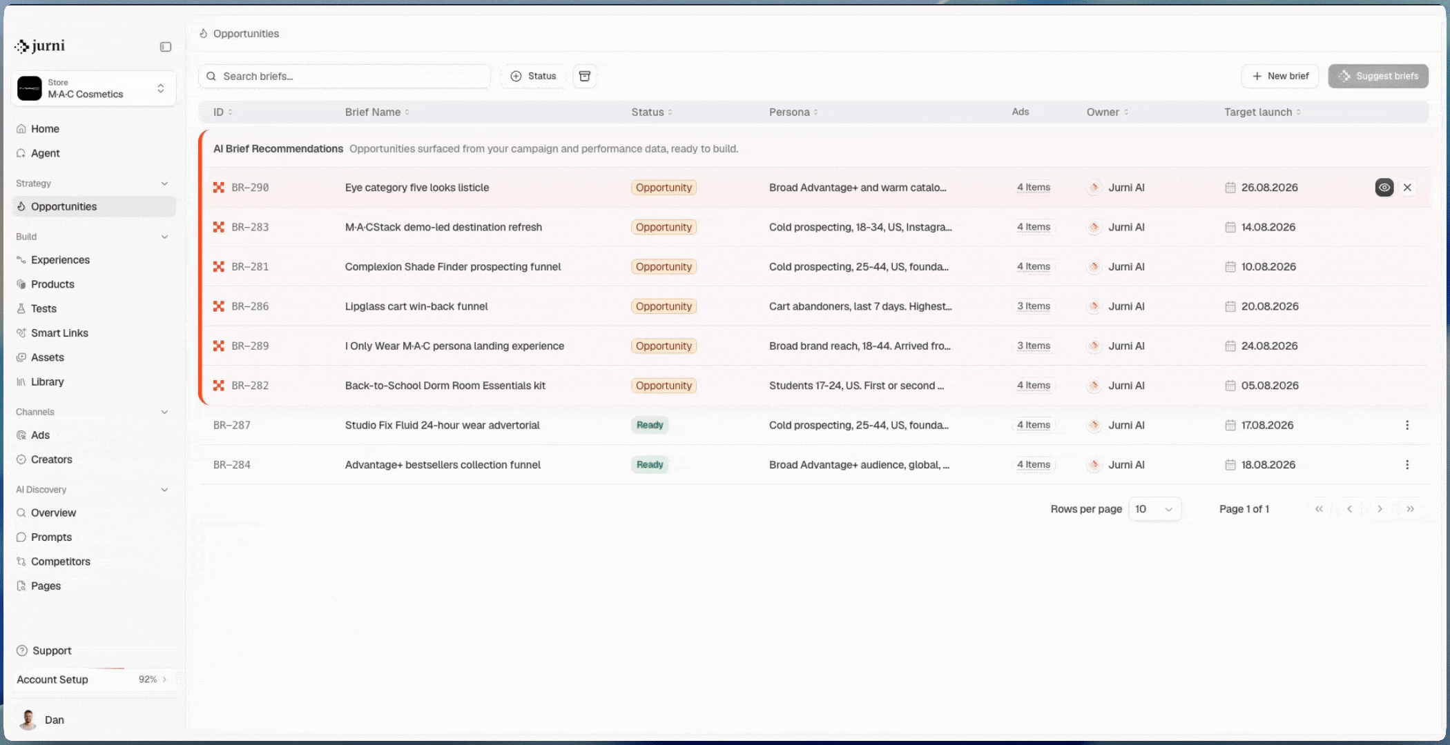This screenshot has width=1450, height=745.
Task: Click the New brief button
Action: pyautogui.click(x=1280, y=76)
